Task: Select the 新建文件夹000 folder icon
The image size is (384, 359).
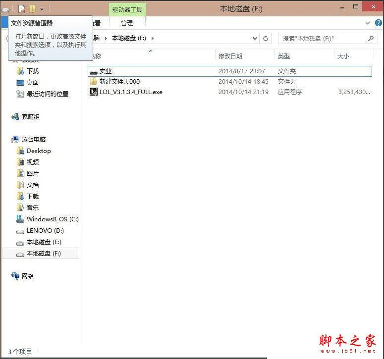Action: pos(93,82)
